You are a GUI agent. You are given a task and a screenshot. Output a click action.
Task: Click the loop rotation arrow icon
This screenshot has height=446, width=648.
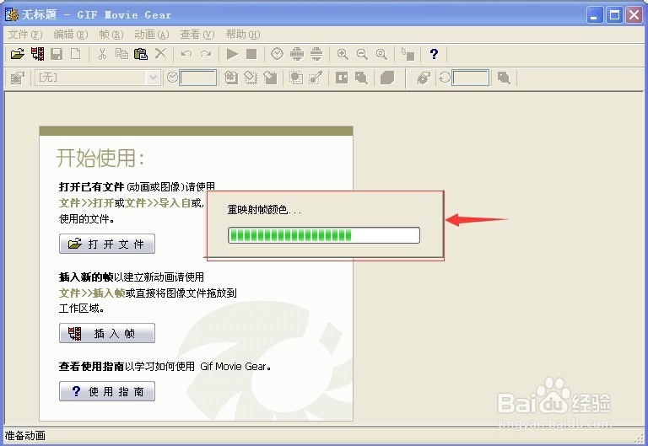click(x=445, y=78)
